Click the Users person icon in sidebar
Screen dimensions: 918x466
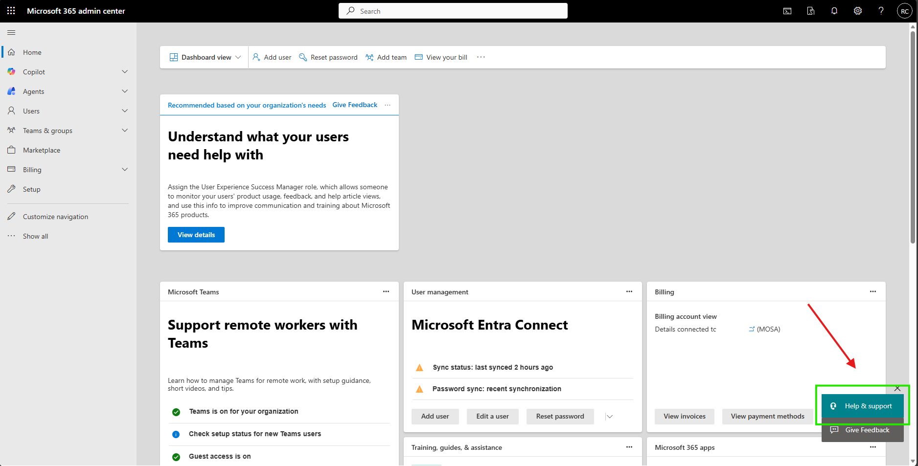tap(12, 111)
